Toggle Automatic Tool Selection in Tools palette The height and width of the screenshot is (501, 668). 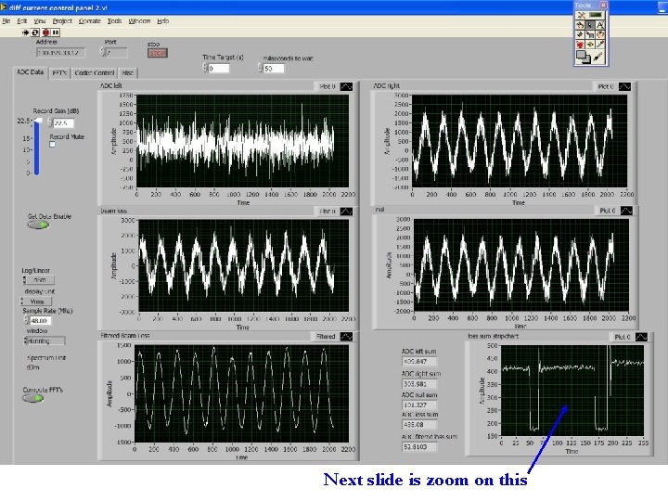tap(590, 16)
